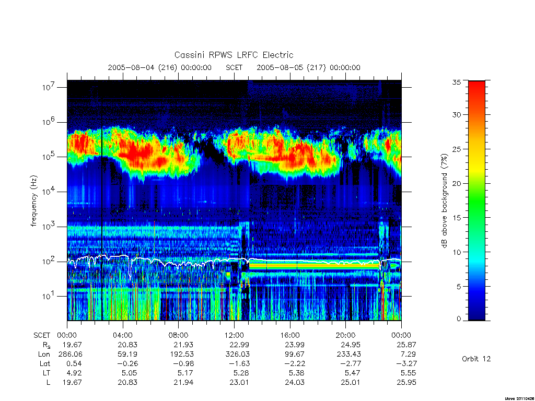Select the 35 dB colorbar label
This screenshot has width=535, height=401.
click(457, 82)
